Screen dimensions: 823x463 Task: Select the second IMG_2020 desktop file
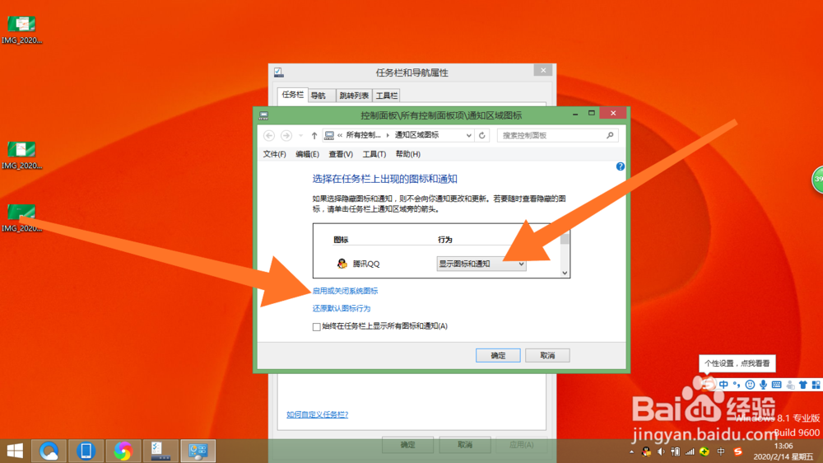(21, 156)
